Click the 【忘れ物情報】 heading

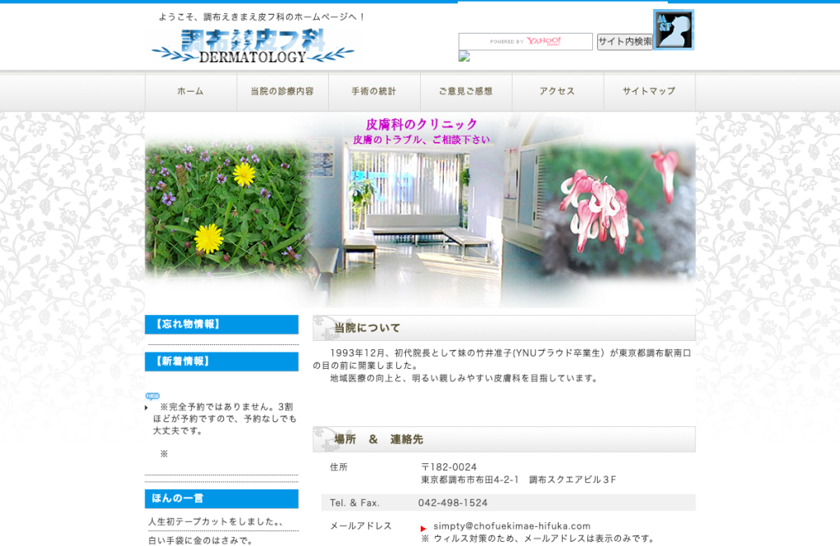click(221, 325)
